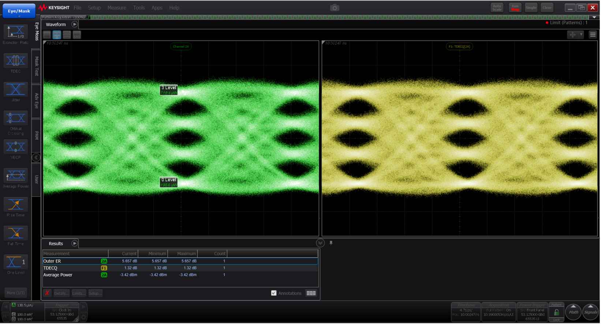Expand the Signals palette
601x324 pixels.
pyautogui.click(x=590, y=312)
